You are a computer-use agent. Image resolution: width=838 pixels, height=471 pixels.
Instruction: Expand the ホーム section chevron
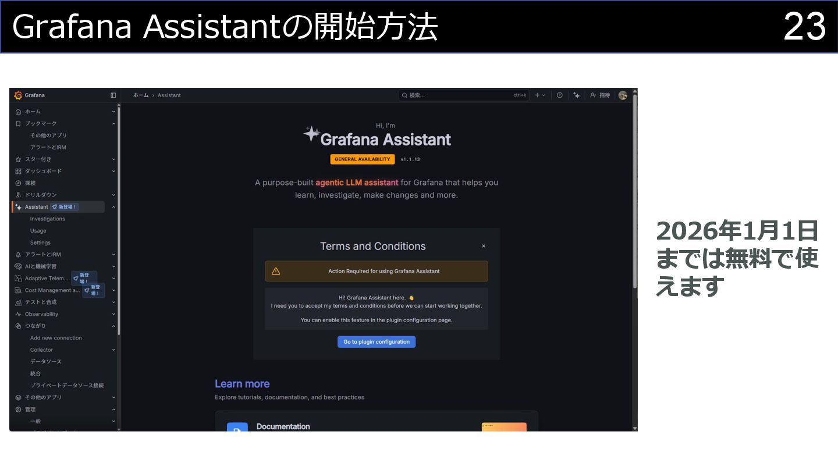point(113,112)
